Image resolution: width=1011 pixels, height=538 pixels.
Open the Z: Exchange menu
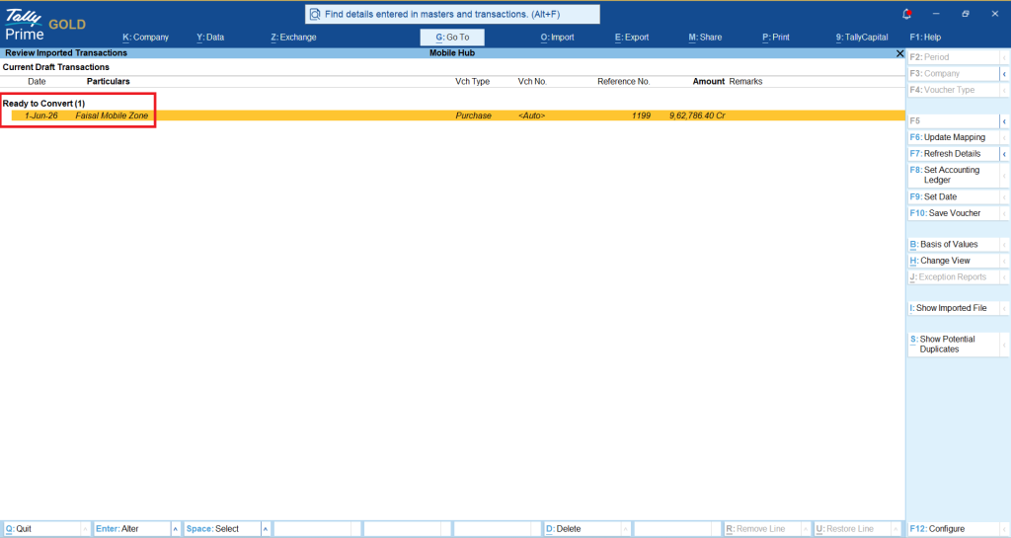click(293, 38)
